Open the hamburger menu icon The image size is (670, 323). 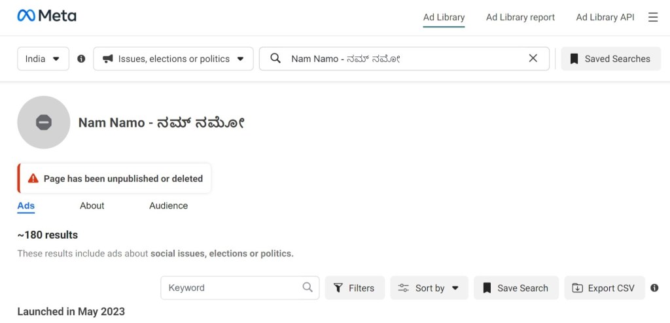(x=653, y=17)
